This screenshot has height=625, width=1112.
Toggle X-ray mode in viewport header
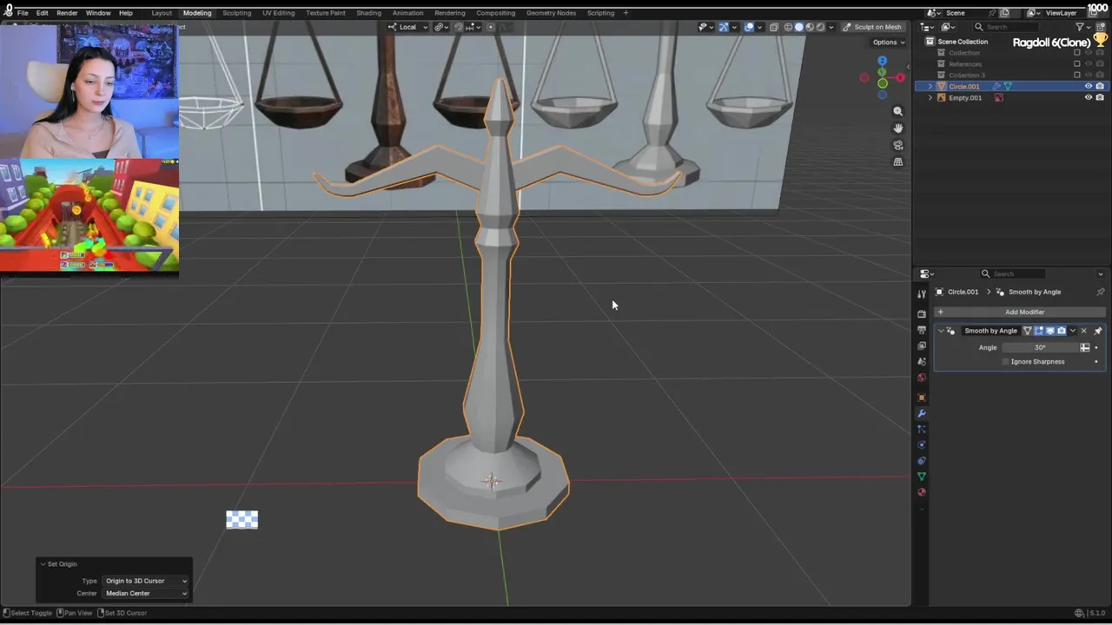774,27
